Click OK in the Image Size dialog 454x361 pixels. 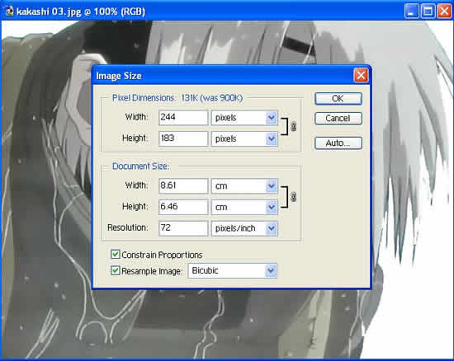(338, 99)
